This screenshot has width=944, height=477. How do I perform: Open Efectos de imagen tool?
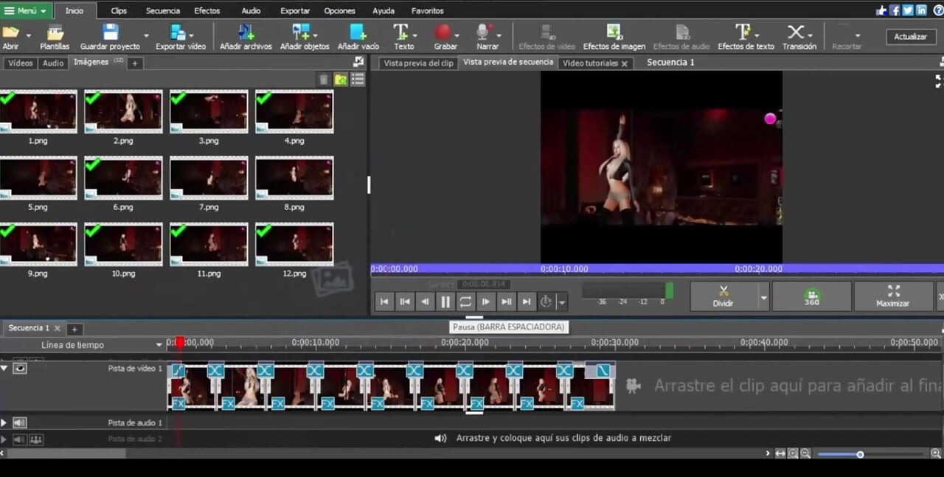[x=614, y=37]
